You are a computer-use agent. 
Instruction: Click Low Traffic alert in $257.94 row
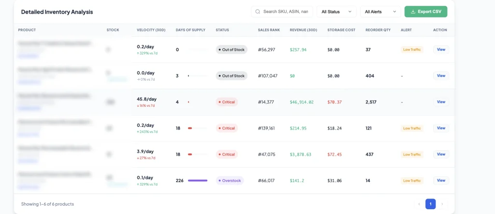click(412, 50)
